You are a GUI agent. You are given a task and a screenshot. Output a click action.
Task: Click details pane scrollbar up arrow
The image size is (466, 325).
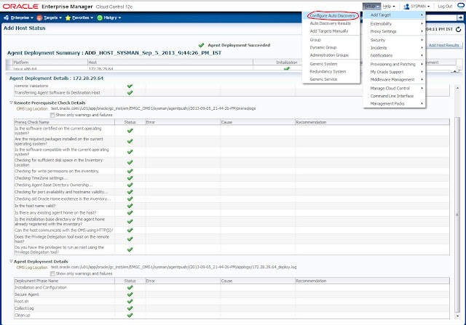point(457,89)
